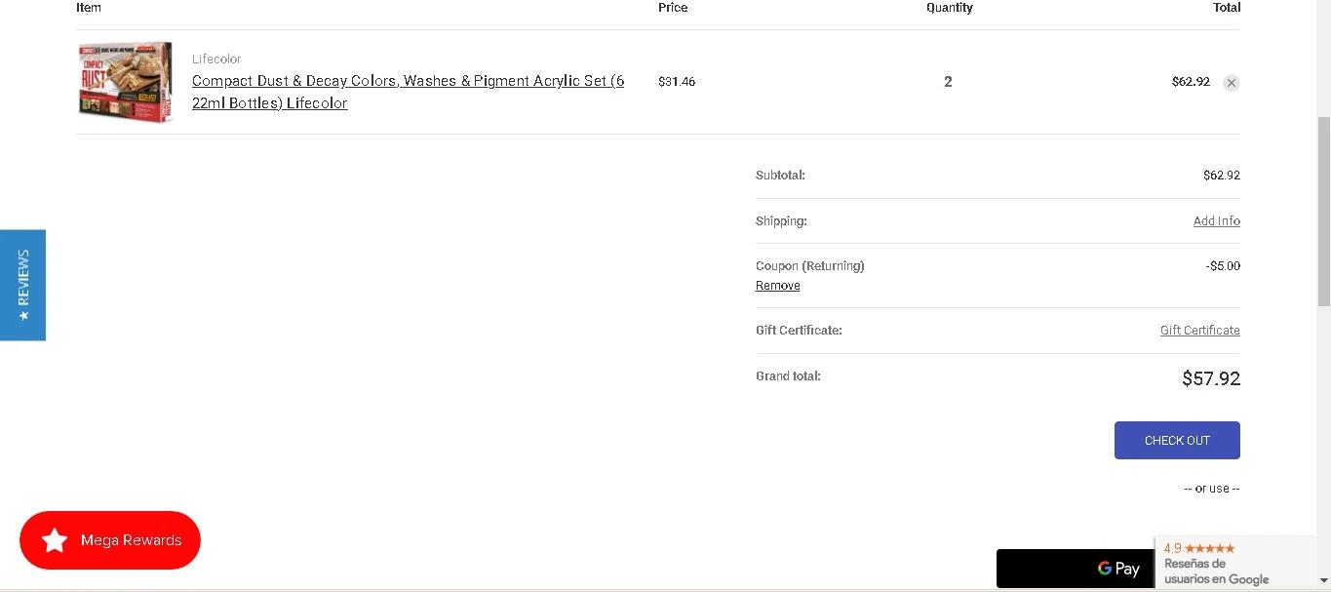Viewport: 1331px width, 592px height.
Task: Add shipping info via Add Info link
Action: click(1216, 221)
